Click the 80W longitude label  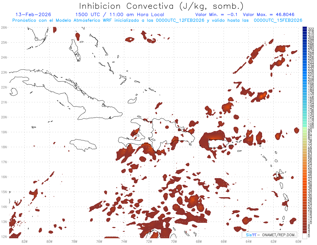[49, 241]
